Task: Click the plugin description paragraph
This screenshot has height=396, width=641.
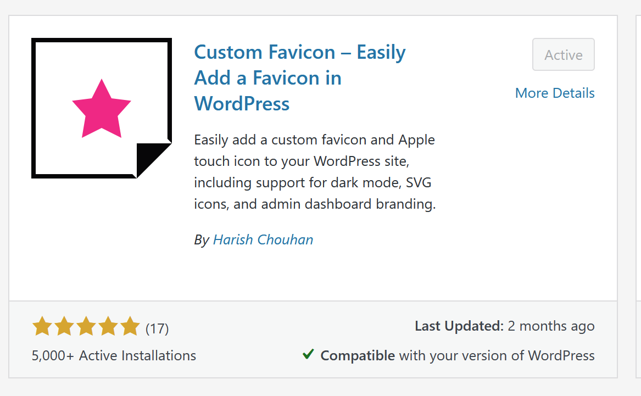Action: pos(315,172)
